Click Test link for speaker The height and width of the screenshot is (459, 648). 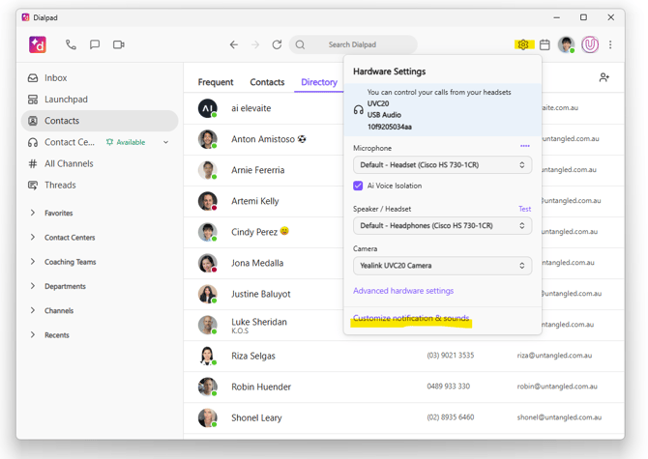pyautogui.click(x=525, y=209)
